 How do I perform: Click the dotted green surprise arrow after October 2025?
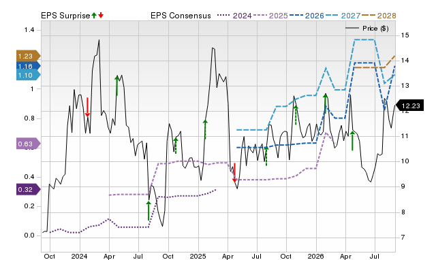pyautogui.click(x=296, y=115)
